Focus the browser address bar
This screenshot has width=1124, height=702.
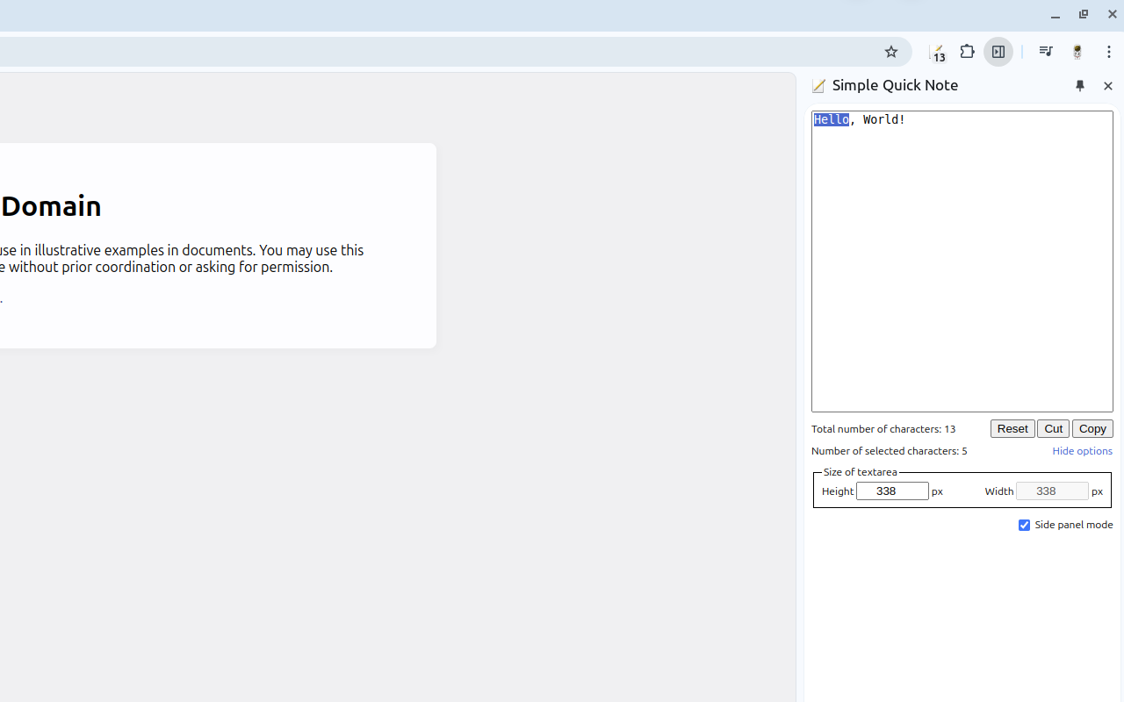(439, 52)
